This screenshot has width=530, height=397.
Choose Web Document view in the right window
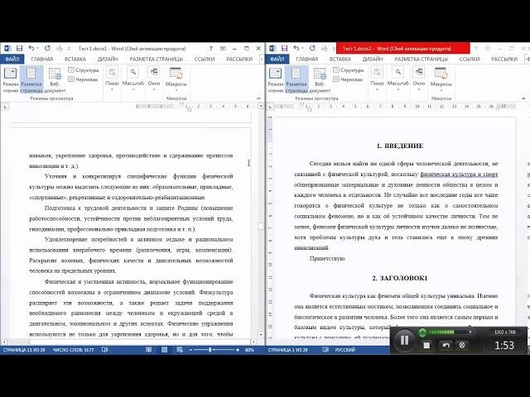pyautogui.click(x=320, y=79)
